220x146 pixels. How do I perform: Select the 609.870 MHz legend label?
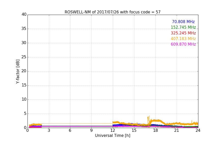pos(183,44)
